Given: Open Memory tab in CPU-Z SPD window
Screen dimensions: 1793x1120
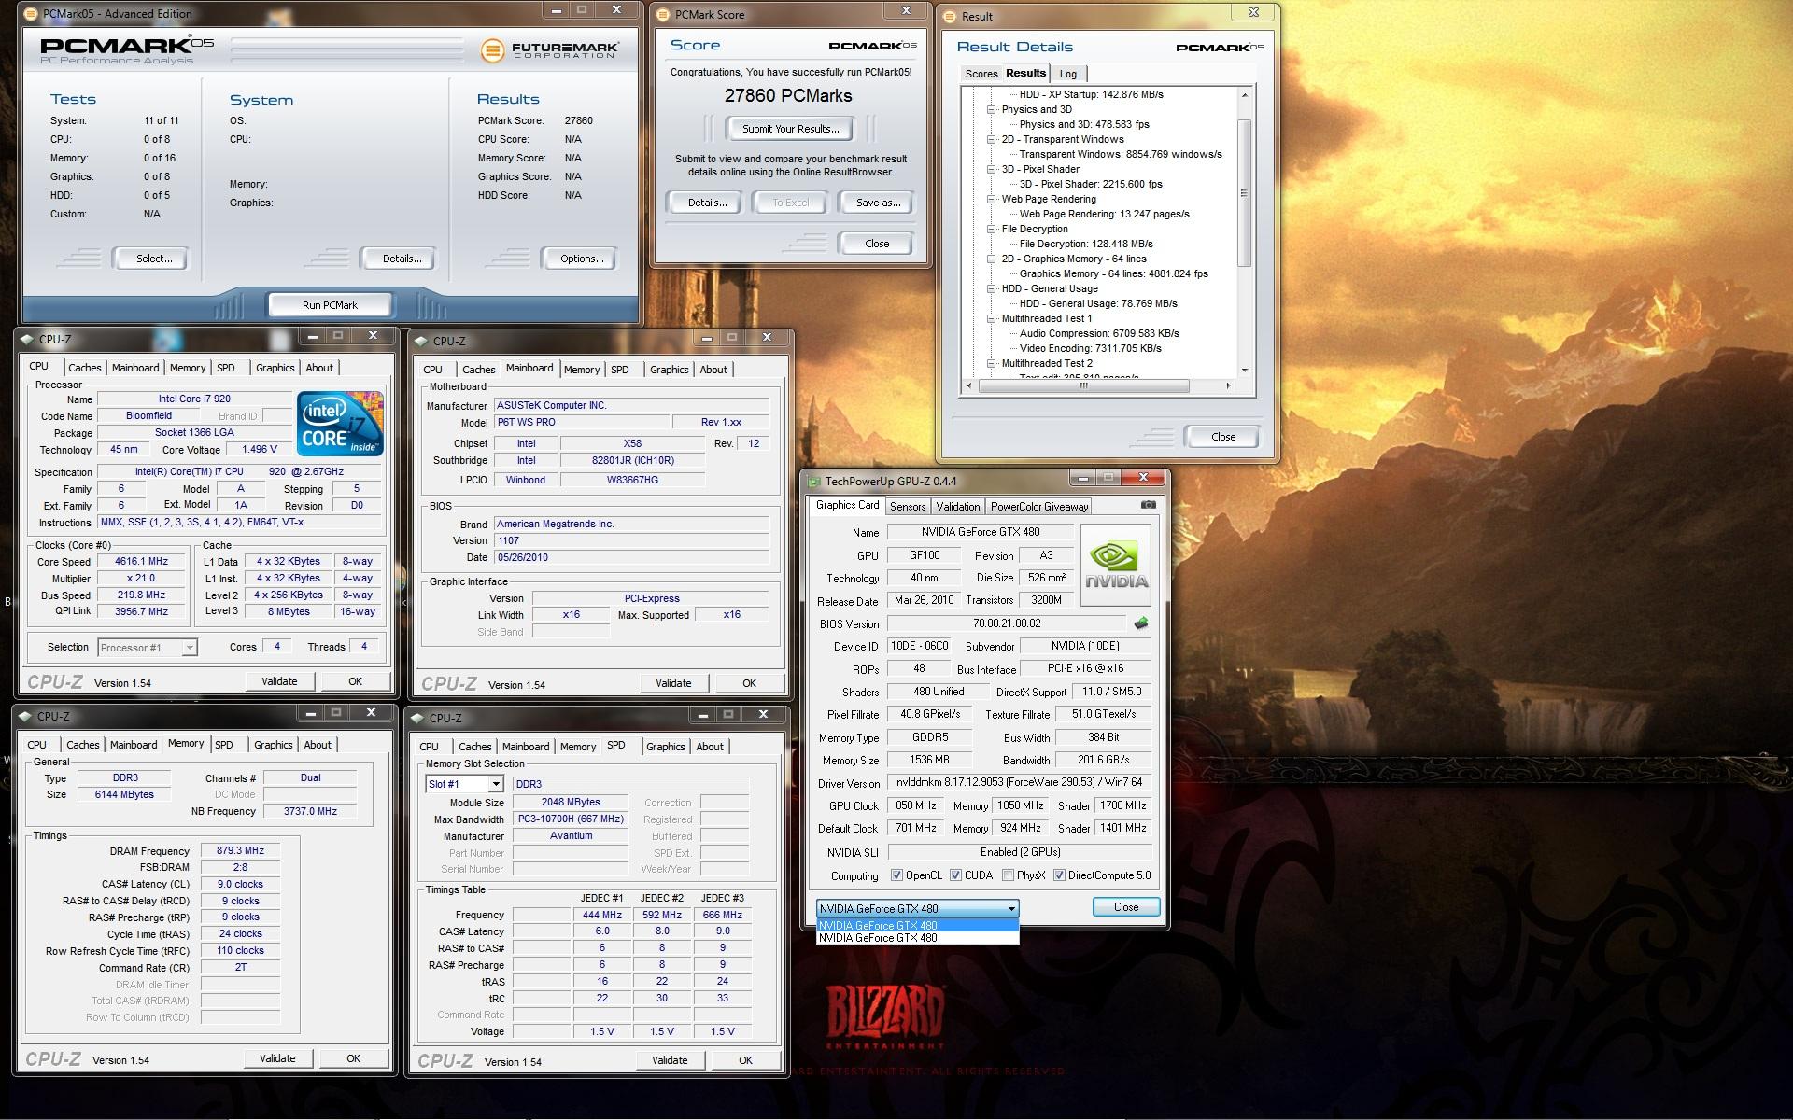Looking at the screenshot, I should pos(577,747).
